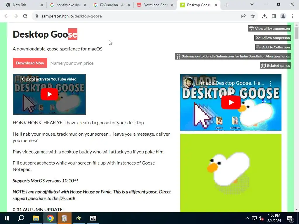The height and width of the screenshot is (224, 299).
Task: Click the YouTube channel avatar on video
Action: coord(189,83)
